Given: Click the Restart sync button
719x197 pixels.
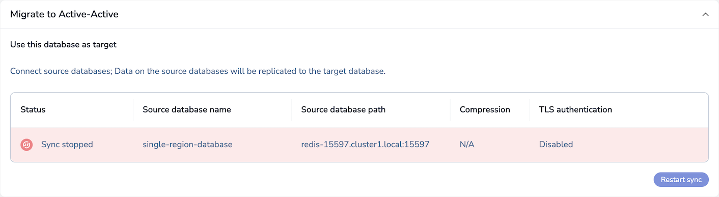Looking at the screenshot, I should click(x=681, y=179).
